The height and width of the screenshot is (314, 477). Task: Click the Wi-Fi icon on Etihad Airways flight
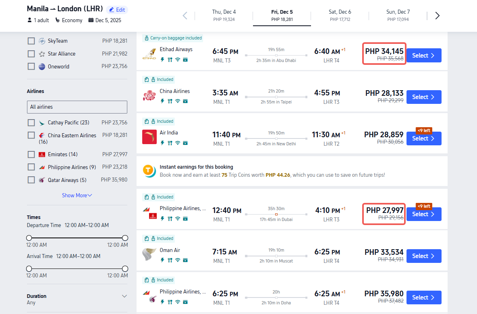(178, 60)
